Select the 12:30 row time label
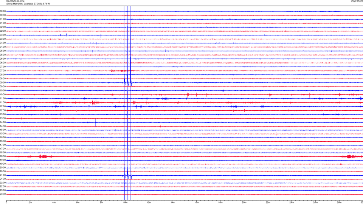This screenshot has height=204, width=363. click(x=3, y=111)
